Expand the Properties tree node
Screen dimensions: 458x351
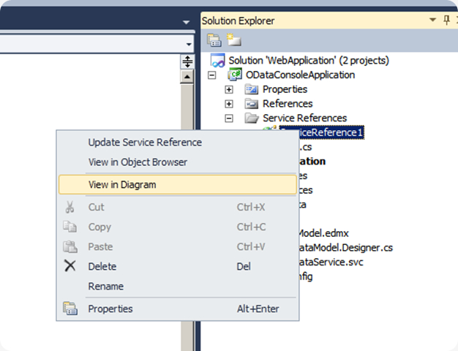point(229,89)
